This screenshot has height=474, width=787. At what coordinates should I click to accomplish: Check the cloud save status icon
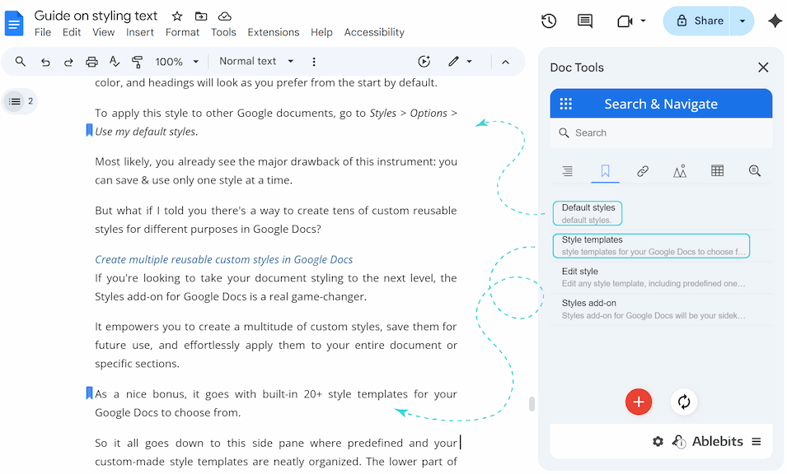click(224, 16)
